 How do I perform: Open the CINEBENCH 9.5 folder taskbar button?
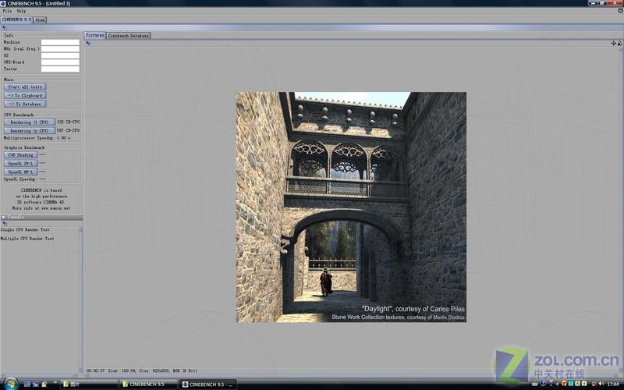[148, 384]
